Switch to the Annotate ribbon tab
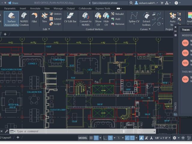 pyautogui.click(x=35, y=8)
